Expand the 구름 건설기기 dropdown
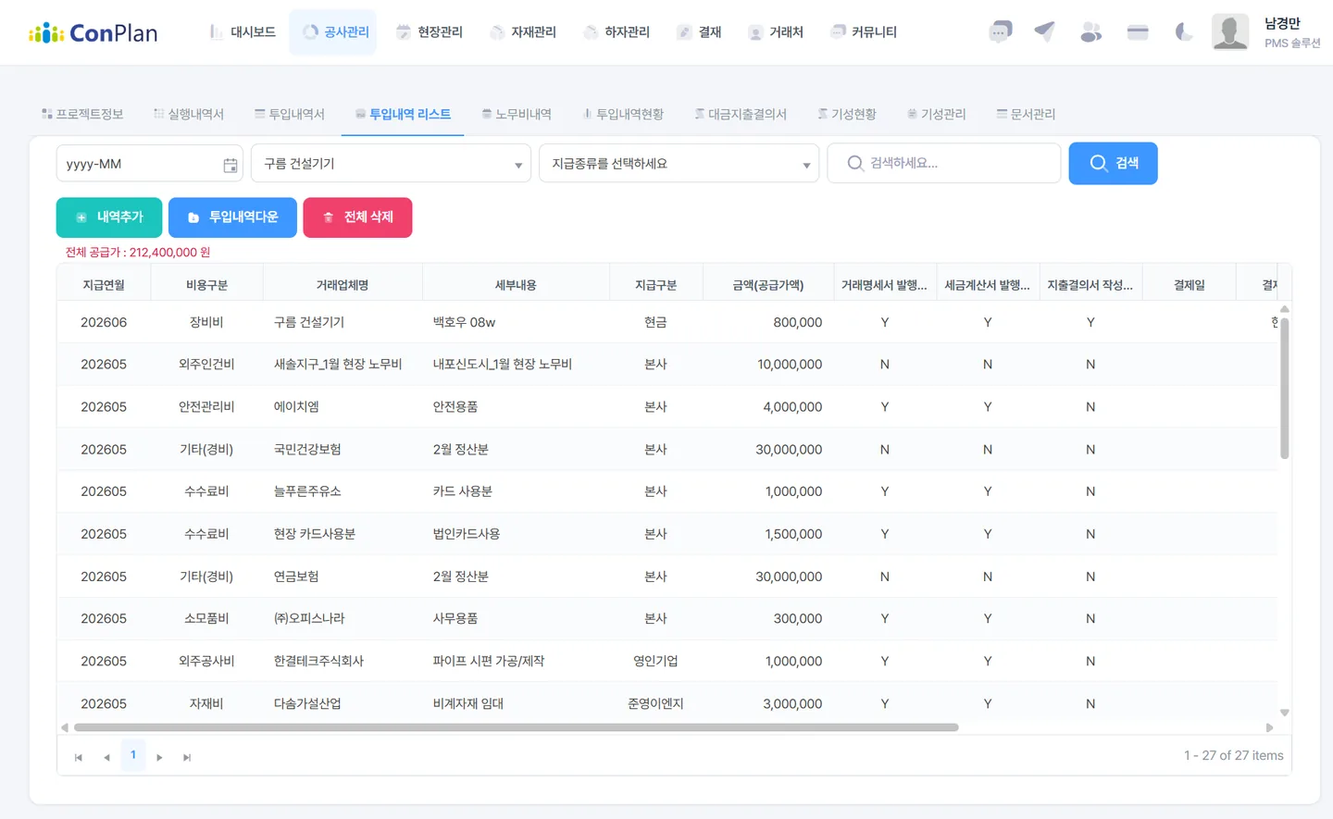1333x819 pixels. [392, 164]
